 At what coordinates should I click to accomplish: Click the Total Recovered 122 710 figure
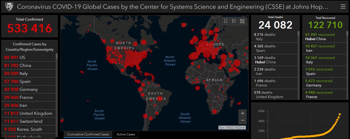(x=325, y=25)
